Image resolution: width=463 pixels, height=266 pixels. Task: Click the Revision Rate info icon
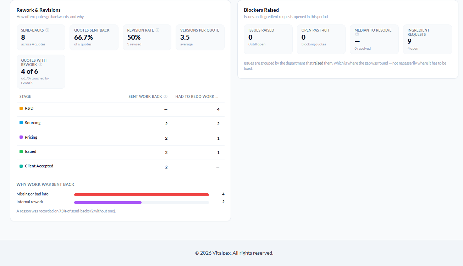[158, 30]
